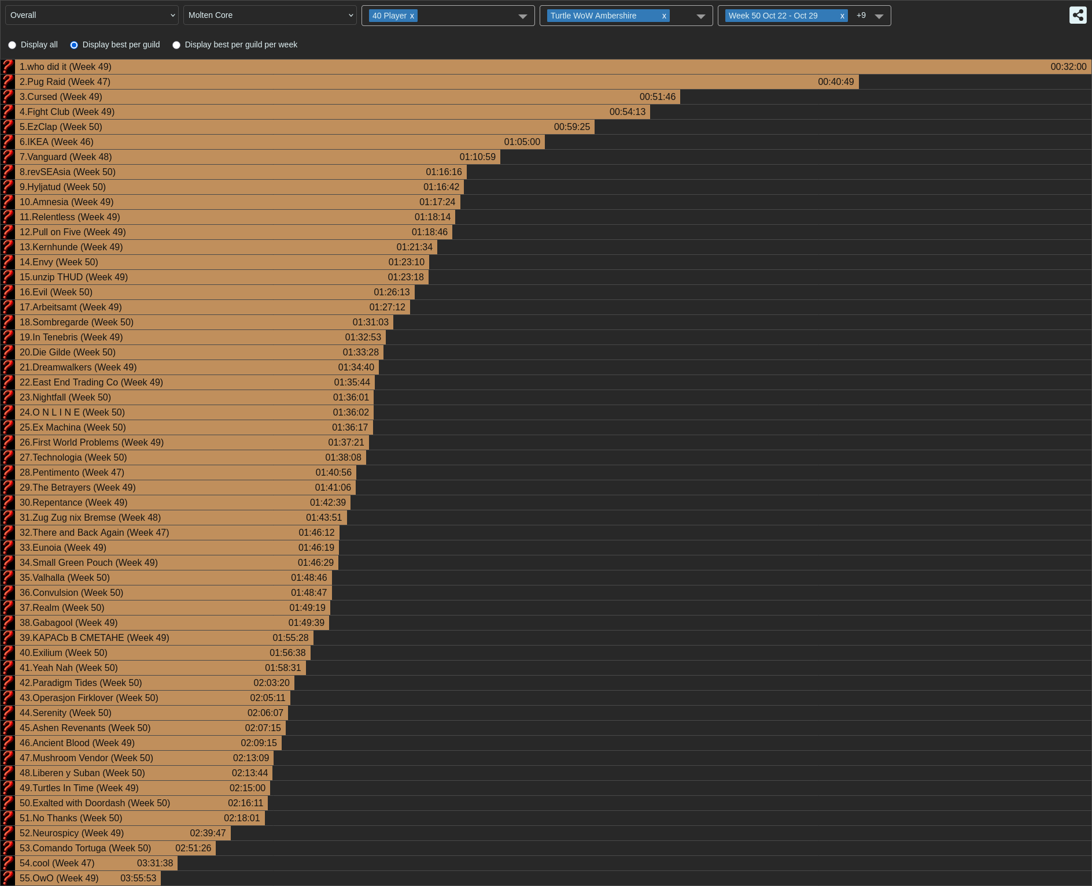The height and width of the screenshot is (886, 1092).
Task: Click the question mark icon beside Gabagool
Action: [8, 622]
